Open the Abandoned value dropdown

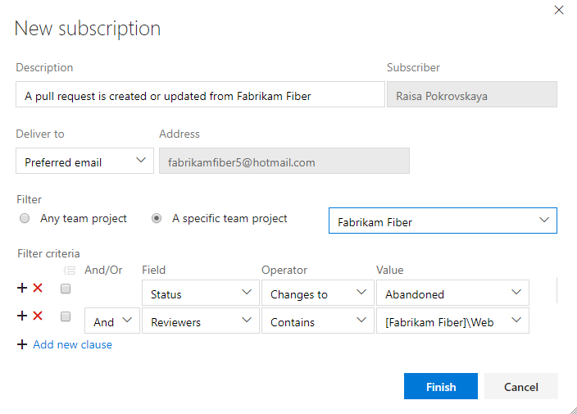pyautogui.click(x=452, y=293)
